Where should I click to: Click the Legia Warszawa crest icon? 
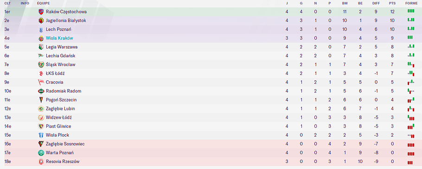click(x=41, y=47)
